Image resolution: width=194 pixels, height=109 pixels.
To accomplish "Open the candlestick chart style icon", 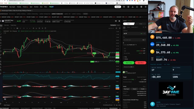I will tap(33, 28).
